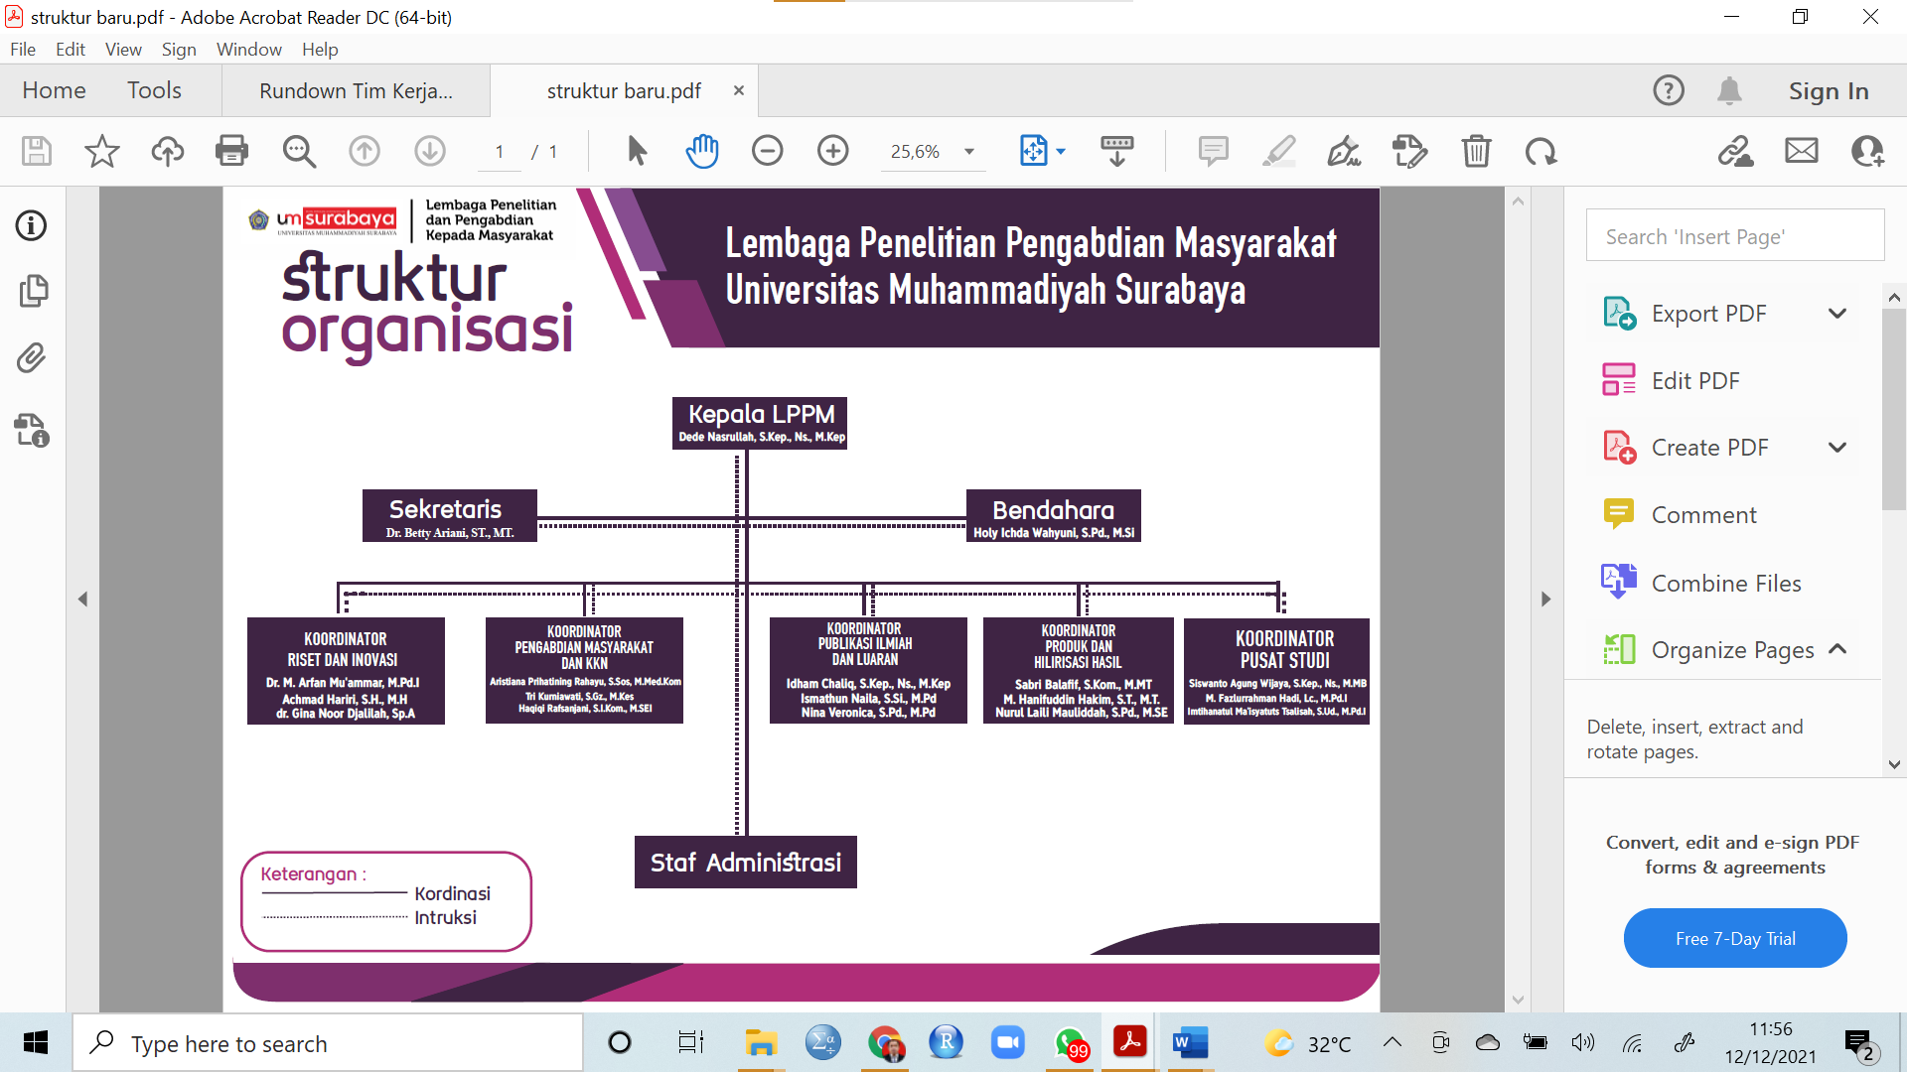
Task: Open the notifications bell
Action: click(1729, 90)
